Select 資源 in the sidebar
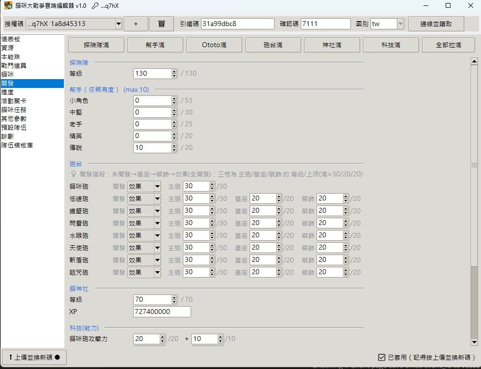The width and height of the screenshot is (481, 369). (32, 48)
